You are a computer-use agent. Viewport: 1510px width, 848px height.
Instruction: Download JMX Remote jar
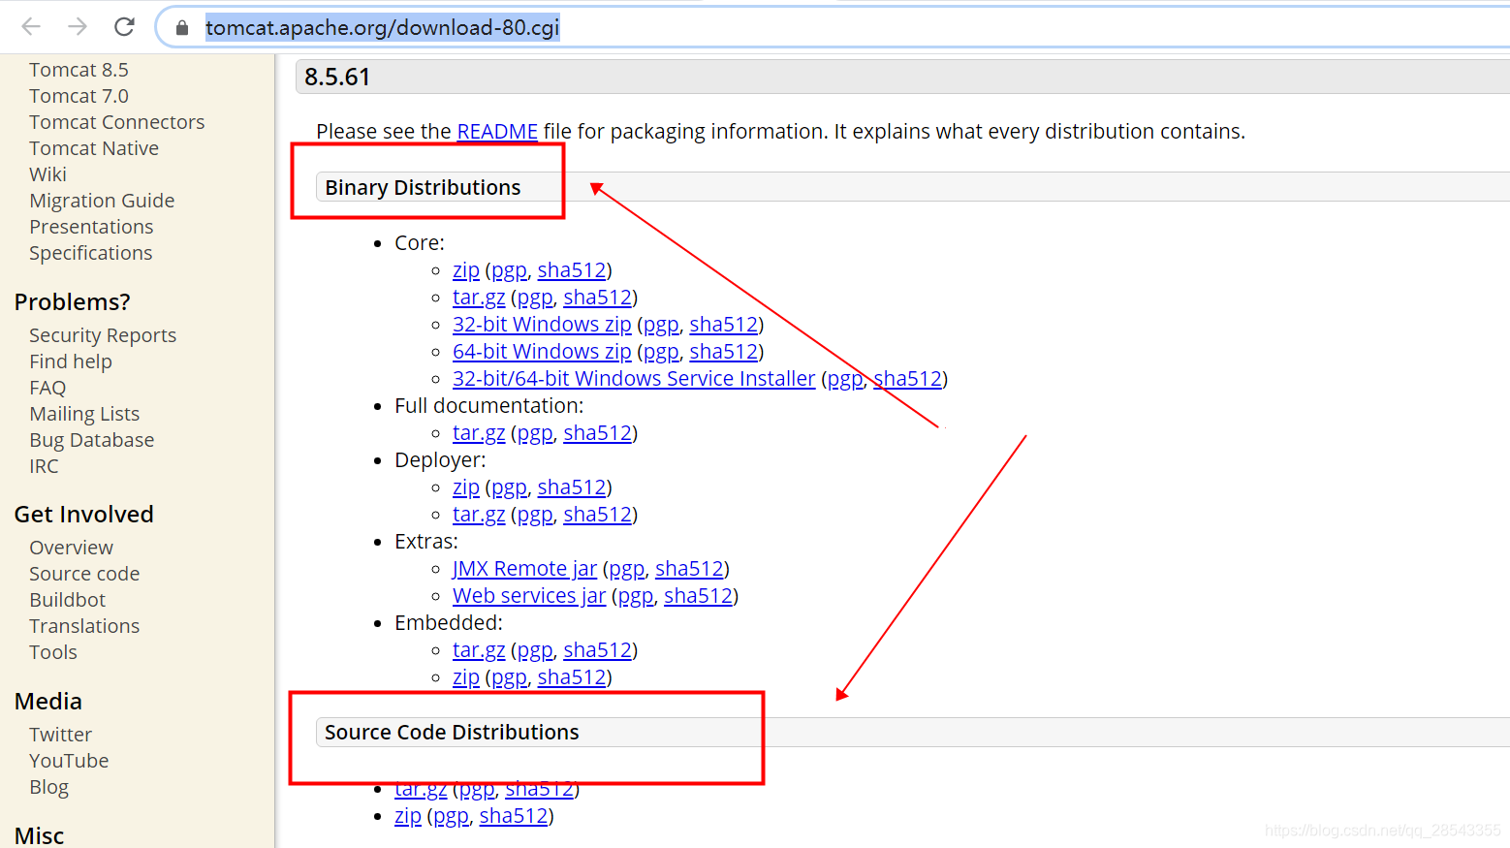coord(524,569)
